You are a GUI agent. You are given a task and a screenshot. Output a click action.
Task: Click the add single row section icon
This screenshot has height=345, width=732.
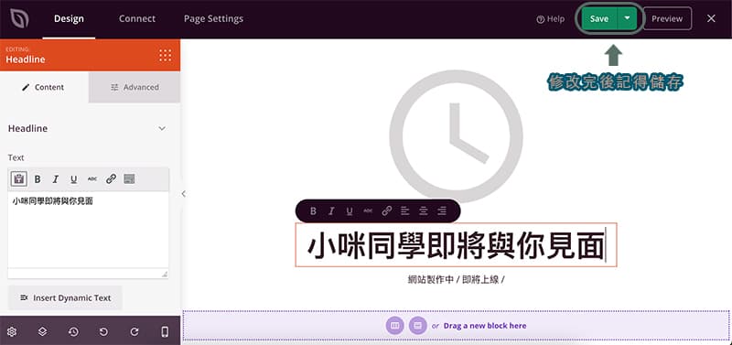418,326
